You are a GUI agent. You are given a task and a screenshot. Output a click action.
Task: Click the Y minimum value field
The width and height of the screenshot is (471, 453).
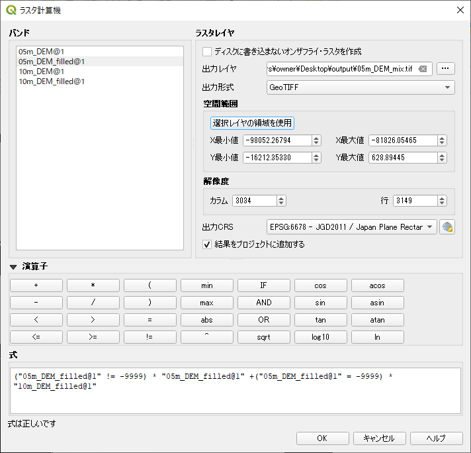[277, 158]
